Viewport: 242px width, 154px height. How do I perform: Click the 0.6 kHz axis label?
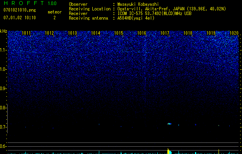coord(3,146)
